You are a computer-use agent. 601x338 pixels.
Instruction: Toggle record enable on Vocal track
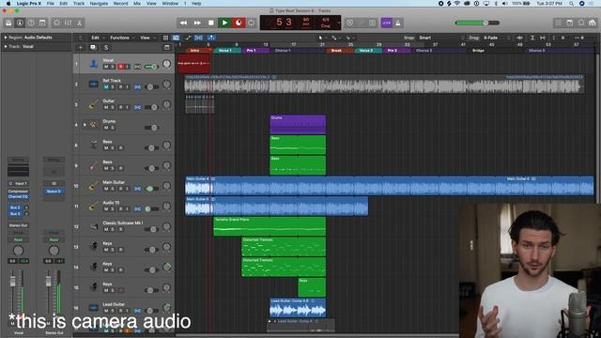tap(120, 67)
